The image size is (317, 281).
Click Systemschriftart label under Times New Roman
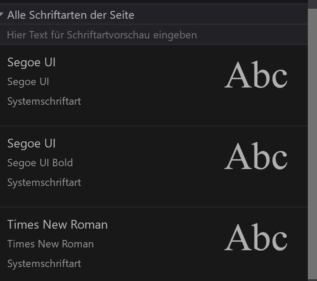click(x=44, y=264)
